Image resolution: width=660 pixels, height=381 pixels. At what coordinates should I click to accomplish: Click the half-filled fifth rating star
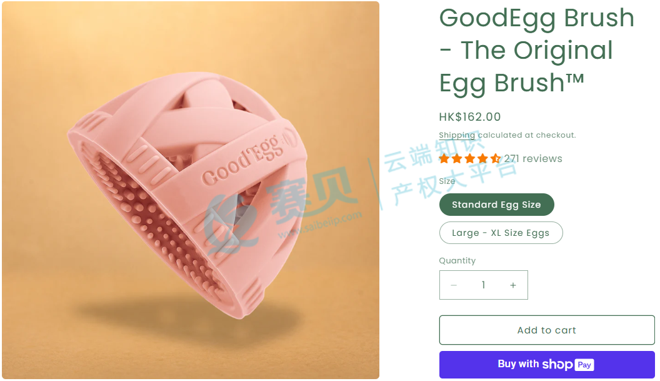tap(496, 158)
